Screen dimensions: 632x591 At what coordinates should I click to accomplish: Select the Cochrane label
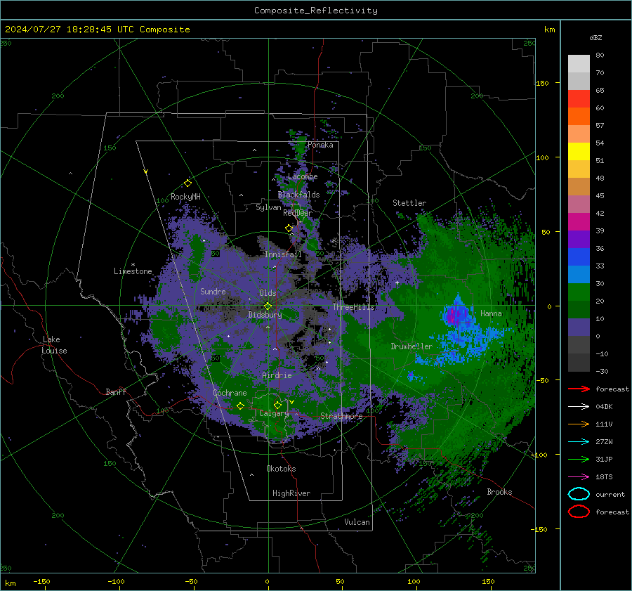click(x=230, y=393)
